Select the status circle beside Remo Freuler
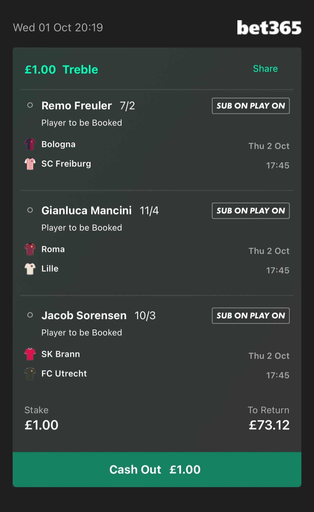The height and width of the screenshot is (512, 314). click(30, 105)
